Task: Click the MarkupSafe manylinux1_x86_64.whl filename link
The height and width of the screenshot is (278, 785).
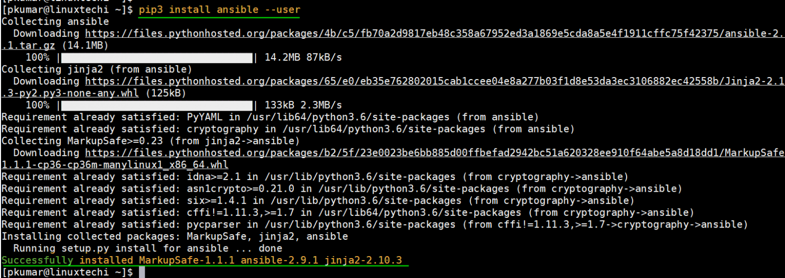Action: pyautogui.click(x=115, y=165)
